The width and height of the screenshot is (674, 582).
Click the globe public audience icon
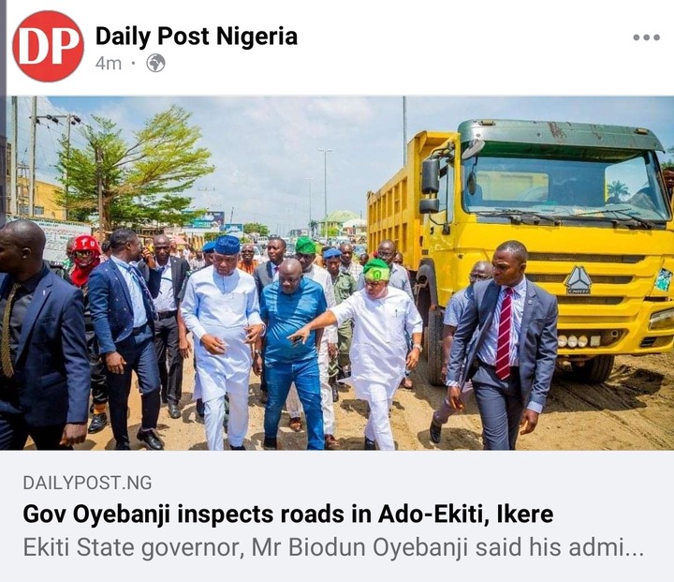(x=155, y=64)
